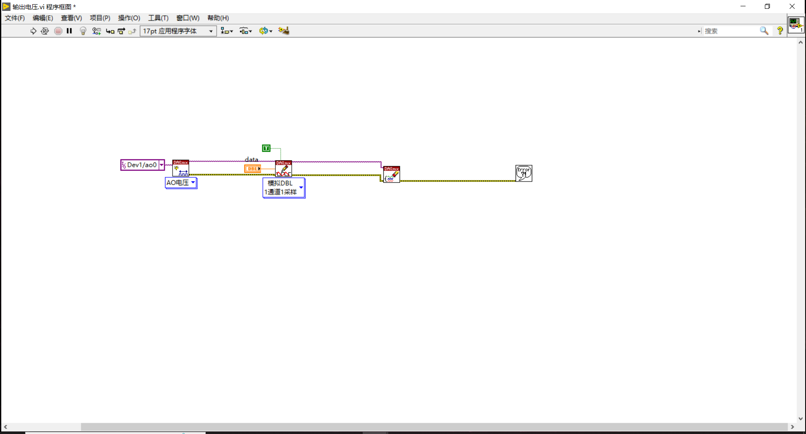
Task: Click the 搜索 search input field
Action: pos(730,31)
